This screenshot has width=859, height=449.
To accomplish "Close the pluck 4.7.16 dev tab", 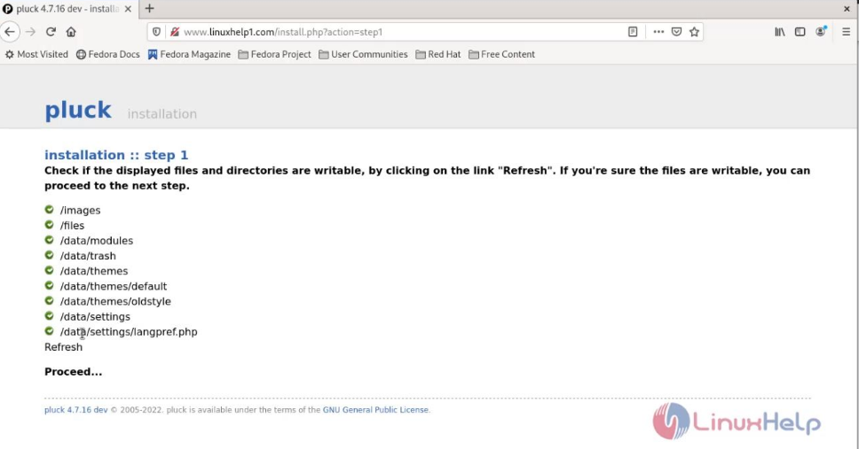I will [x=128, y=9].
